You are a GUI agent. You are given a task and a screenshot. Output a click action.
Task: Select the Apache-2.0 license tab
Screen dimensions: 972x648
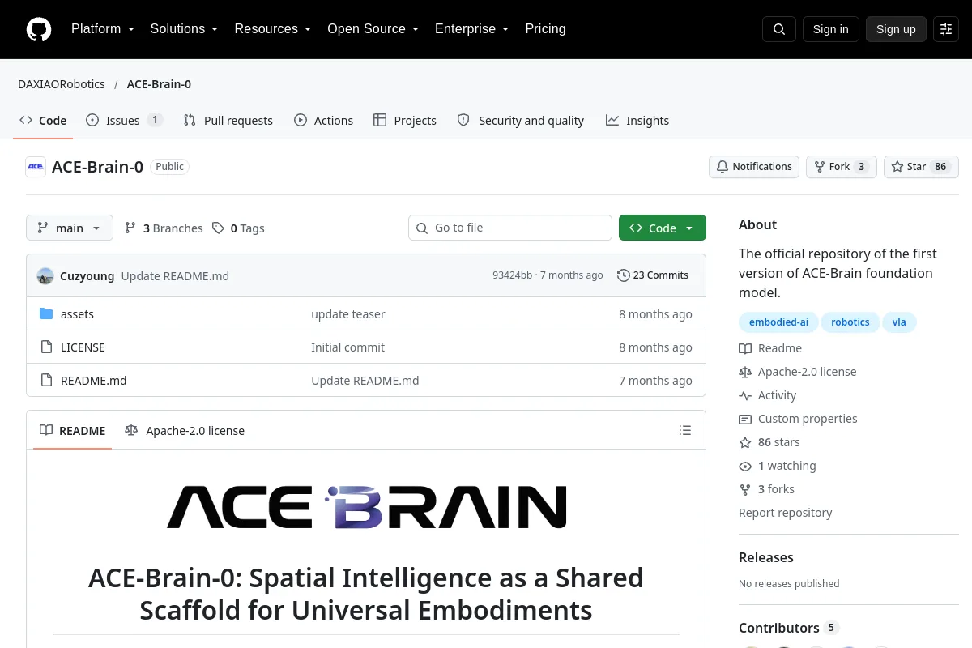point(185,431)
